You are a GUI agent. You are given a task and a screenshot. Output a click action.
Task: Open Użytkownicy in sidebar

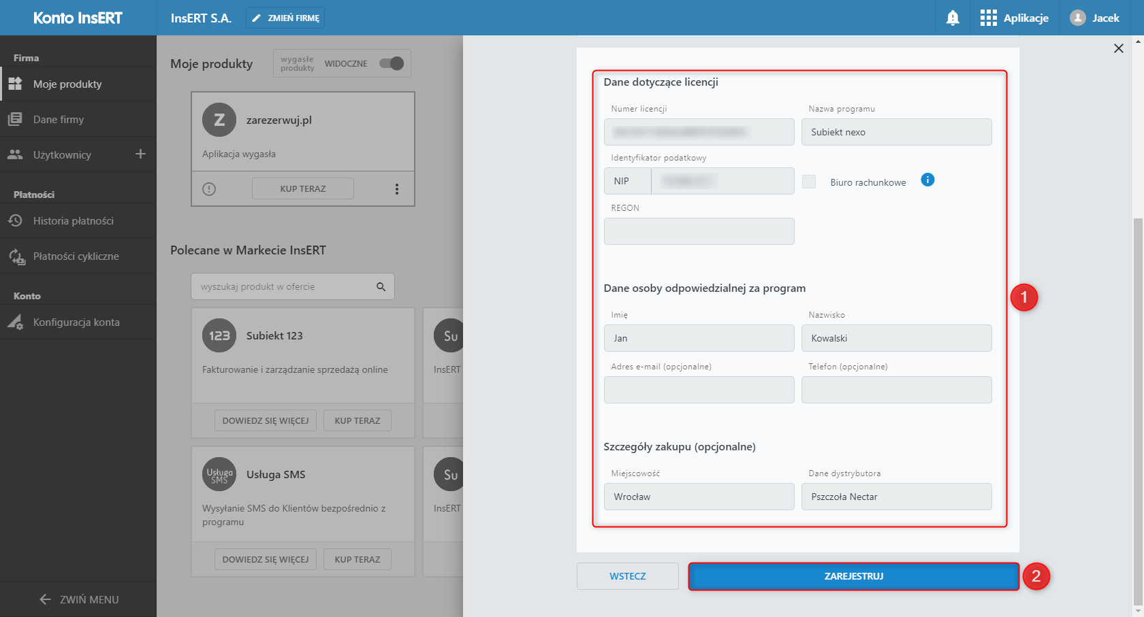coord(63,155)
